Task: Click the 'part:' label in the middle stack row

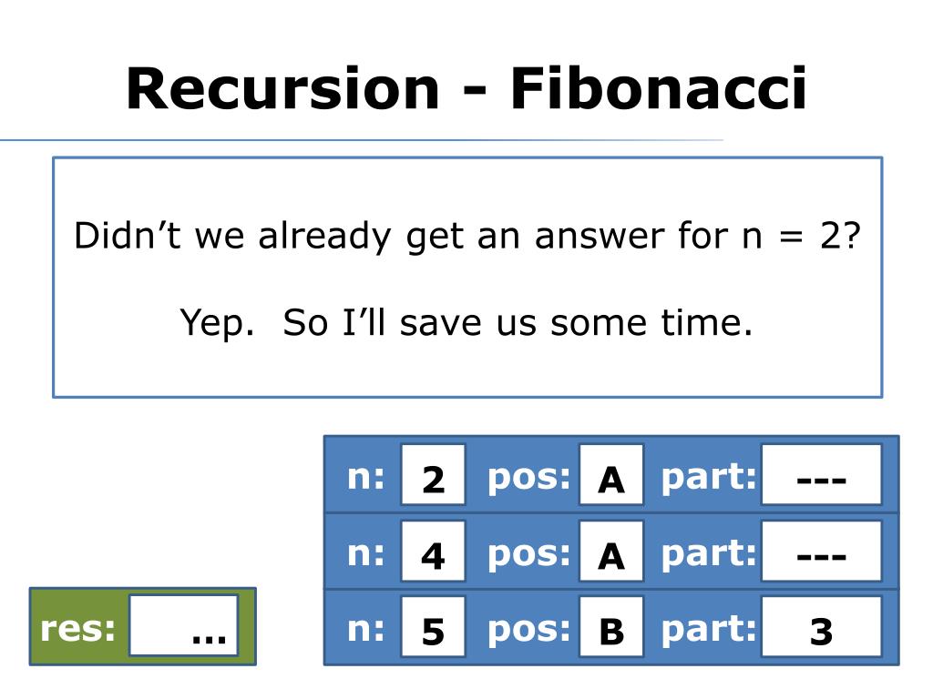Action: click(x=709, y=554)
